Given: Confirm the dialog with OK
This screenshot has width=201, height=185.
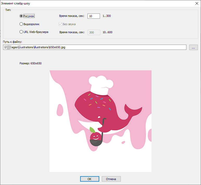Looking at the screenshot, I should [x=90, y=179].
